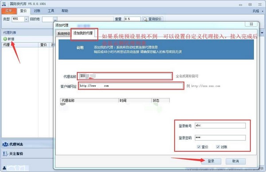Click the 重量 weight input field

tap(132, 19)
